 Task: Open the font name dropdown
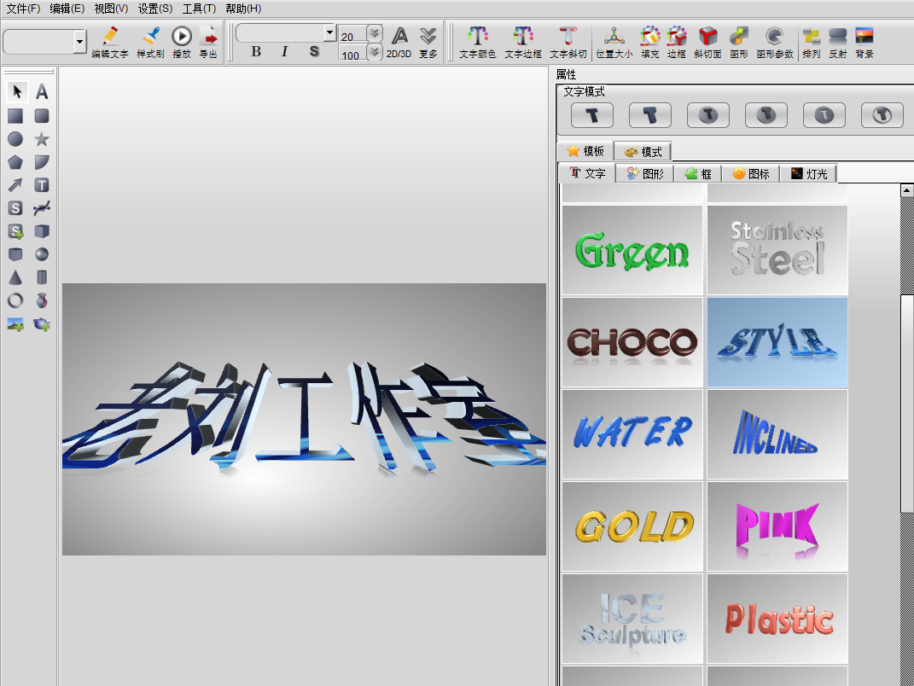(x=329, y=32)
